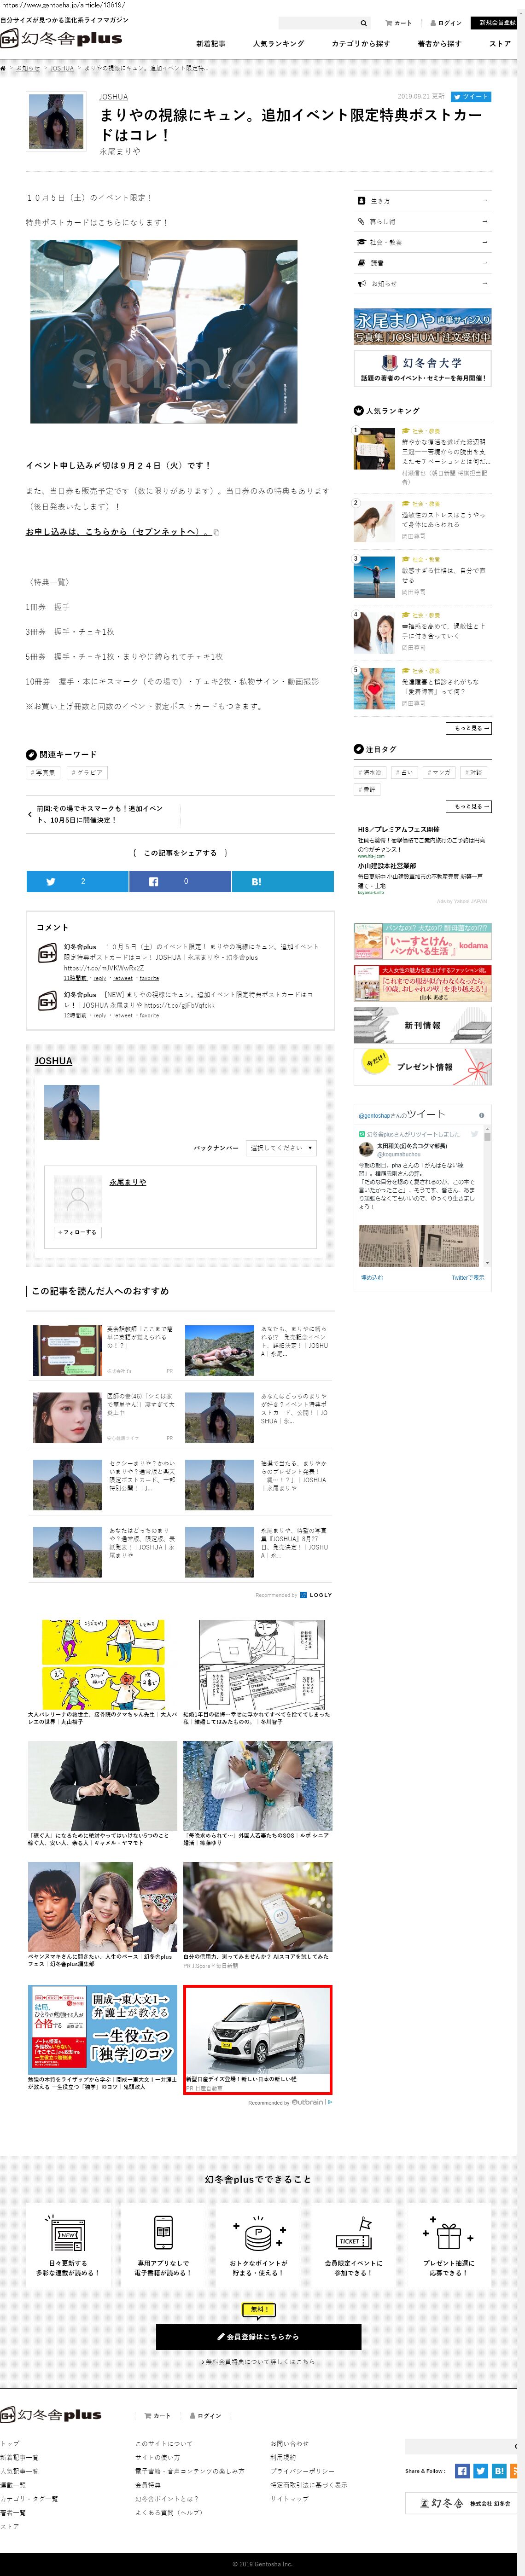The height and width of the screenshot is (2576, 525).
Task: Open 社会・教養 sidebar category with graduation cap
Action: click(423, 242)
